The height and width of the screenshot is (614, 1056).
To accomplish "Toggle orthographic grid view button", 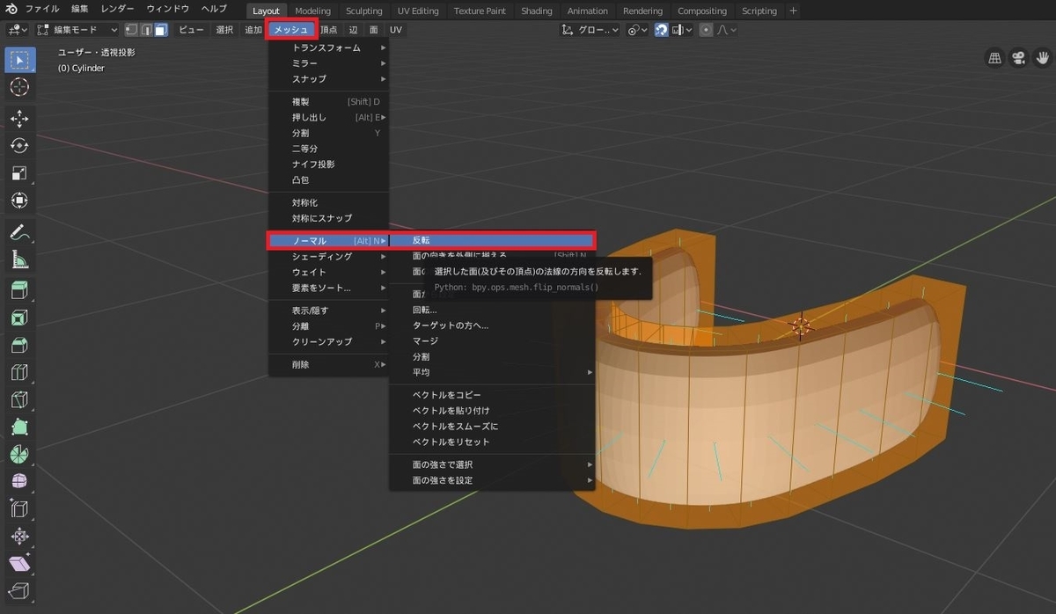I will click(x=995, y=58).
